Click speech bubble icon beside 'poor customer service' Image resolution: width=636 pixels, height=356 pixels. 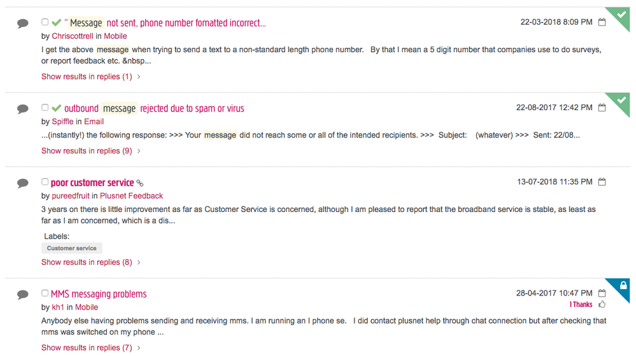click(23, 183)
